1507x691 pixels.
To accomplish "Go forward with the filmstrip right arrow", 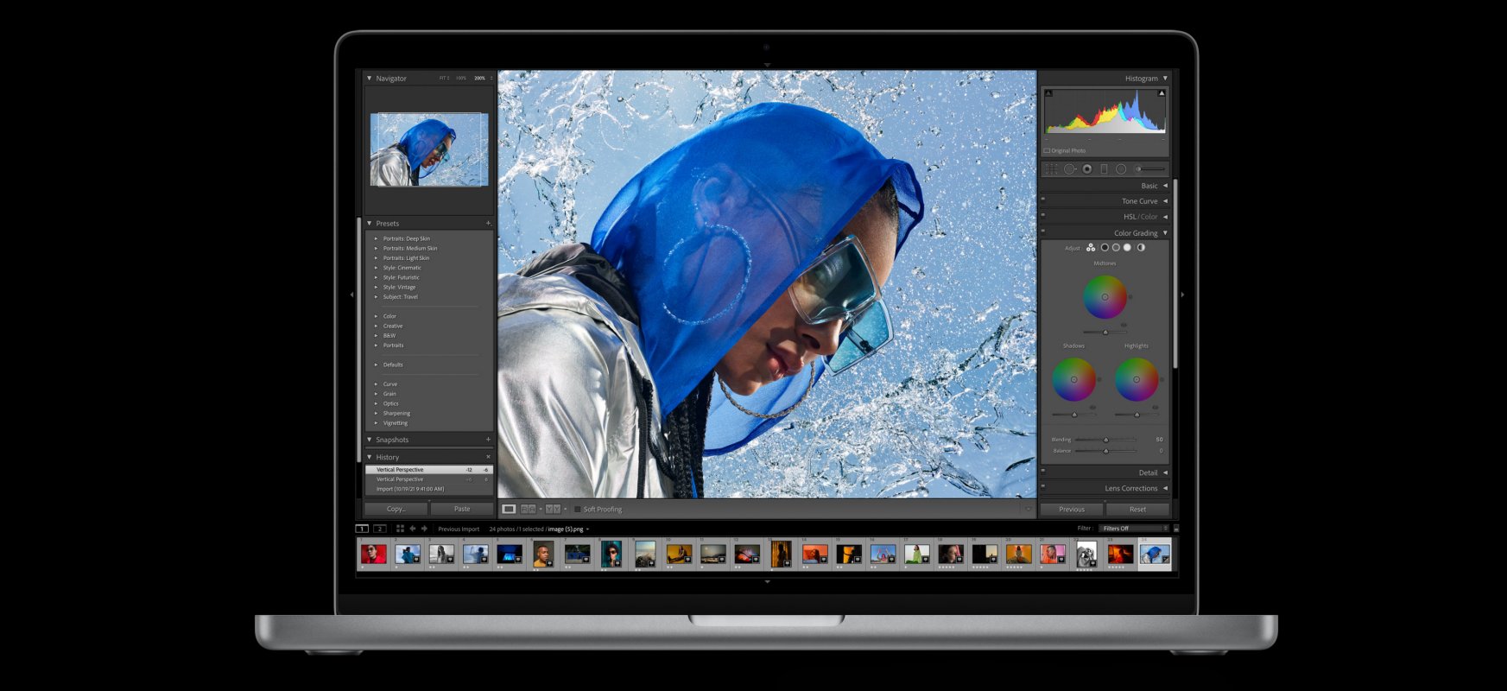I will (x=424, y=529).
